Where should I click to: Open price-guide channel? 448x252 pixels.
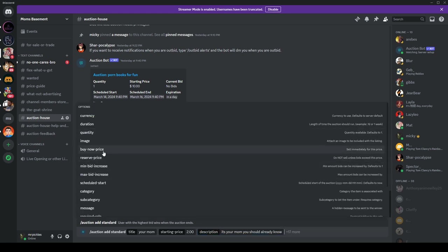tap(44, 86)
